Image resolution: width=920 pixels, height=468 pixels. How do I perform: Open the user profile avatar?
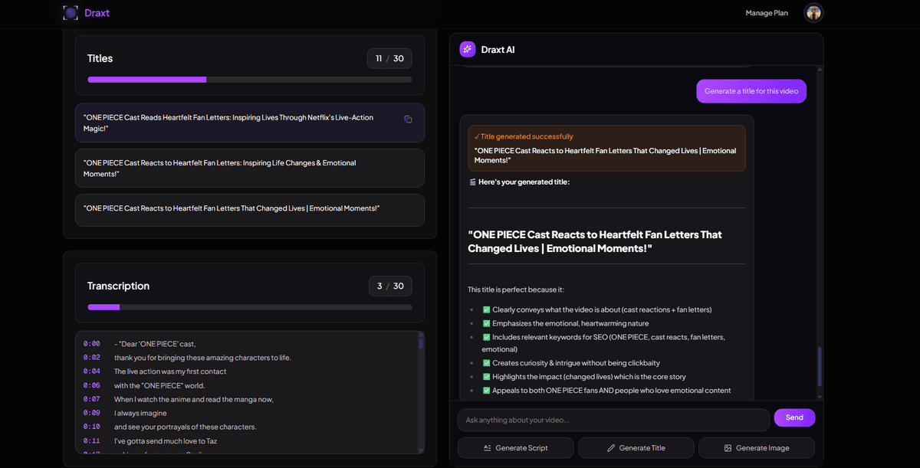coord(813,13)
